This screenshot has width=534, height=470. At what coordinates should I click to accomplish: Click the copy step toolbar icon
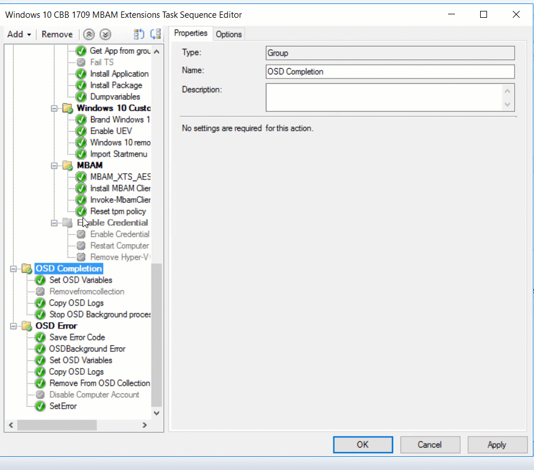tap(138, 34)
